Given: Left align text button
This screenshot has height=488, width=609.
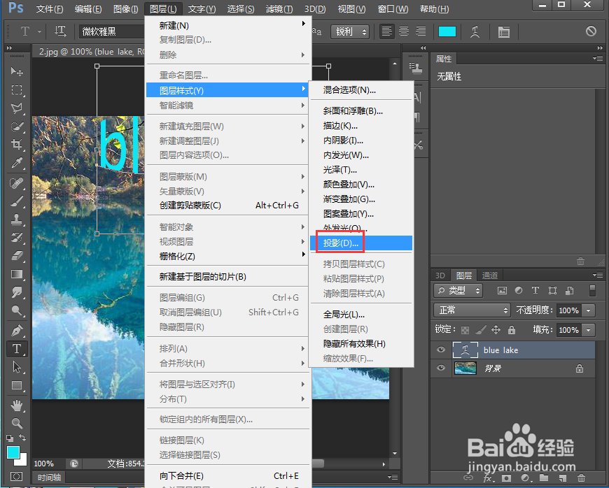Looking at the screenshot, I should point(387,31).
